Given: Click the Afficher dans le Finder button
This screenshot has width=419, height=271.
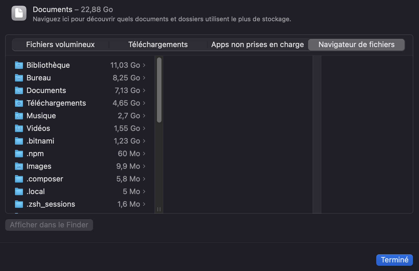Looking at the screenshot, I should tap(49, 225).
